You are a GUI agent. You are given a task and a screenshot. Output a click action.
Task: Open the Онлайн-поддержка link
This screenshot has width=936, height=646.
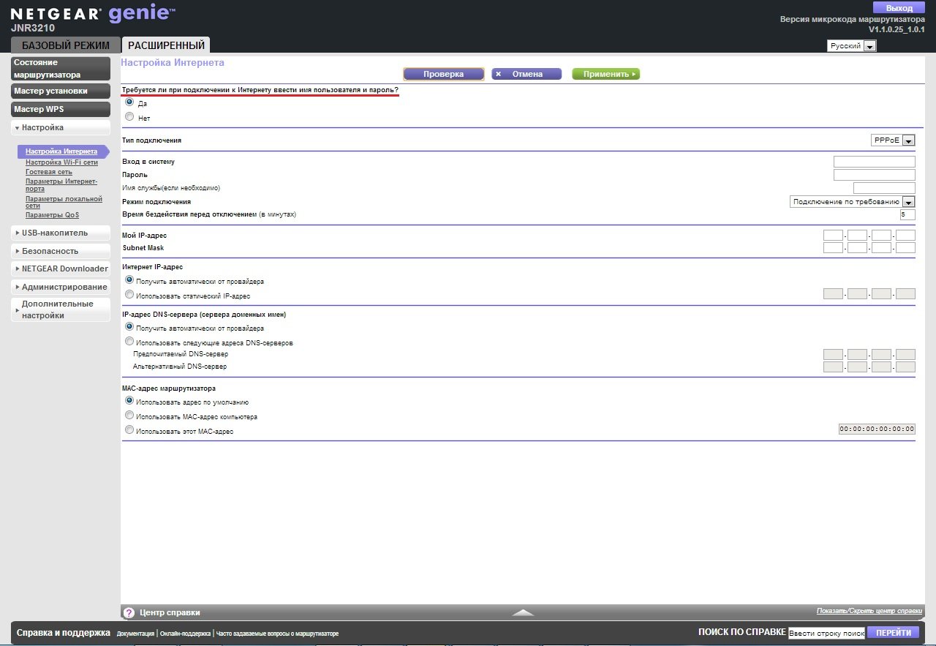[185, 634]
